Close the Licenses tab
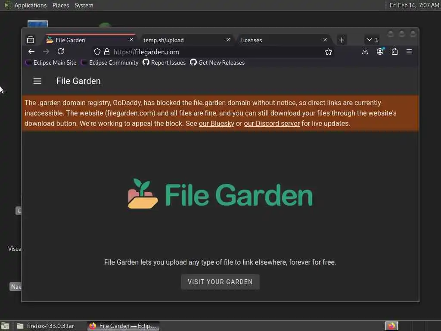Viewport: 441px width, 331px height. coord(325,40)
